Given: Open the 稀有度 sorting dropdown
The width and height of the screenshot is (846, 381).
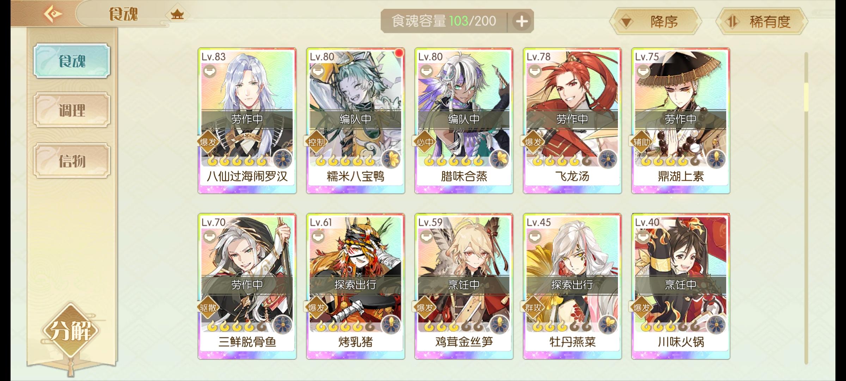Looking at the screenshot, I should (x=761, y=22).
